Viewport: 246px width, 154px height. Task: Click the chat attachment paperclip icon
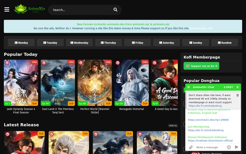(x=191, y=147)
